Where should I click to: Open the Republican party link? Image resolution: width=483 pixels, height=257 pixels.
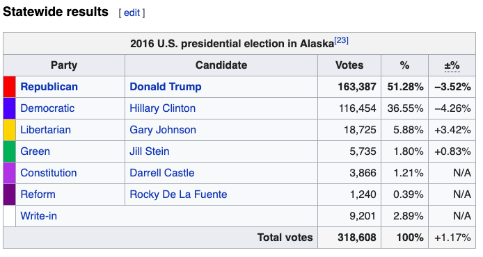point(49,87)
